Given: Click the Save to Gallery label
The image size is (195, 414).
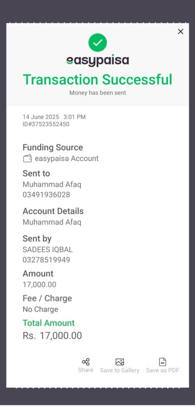Looking at the screenshot, I should tap(120, 370).
